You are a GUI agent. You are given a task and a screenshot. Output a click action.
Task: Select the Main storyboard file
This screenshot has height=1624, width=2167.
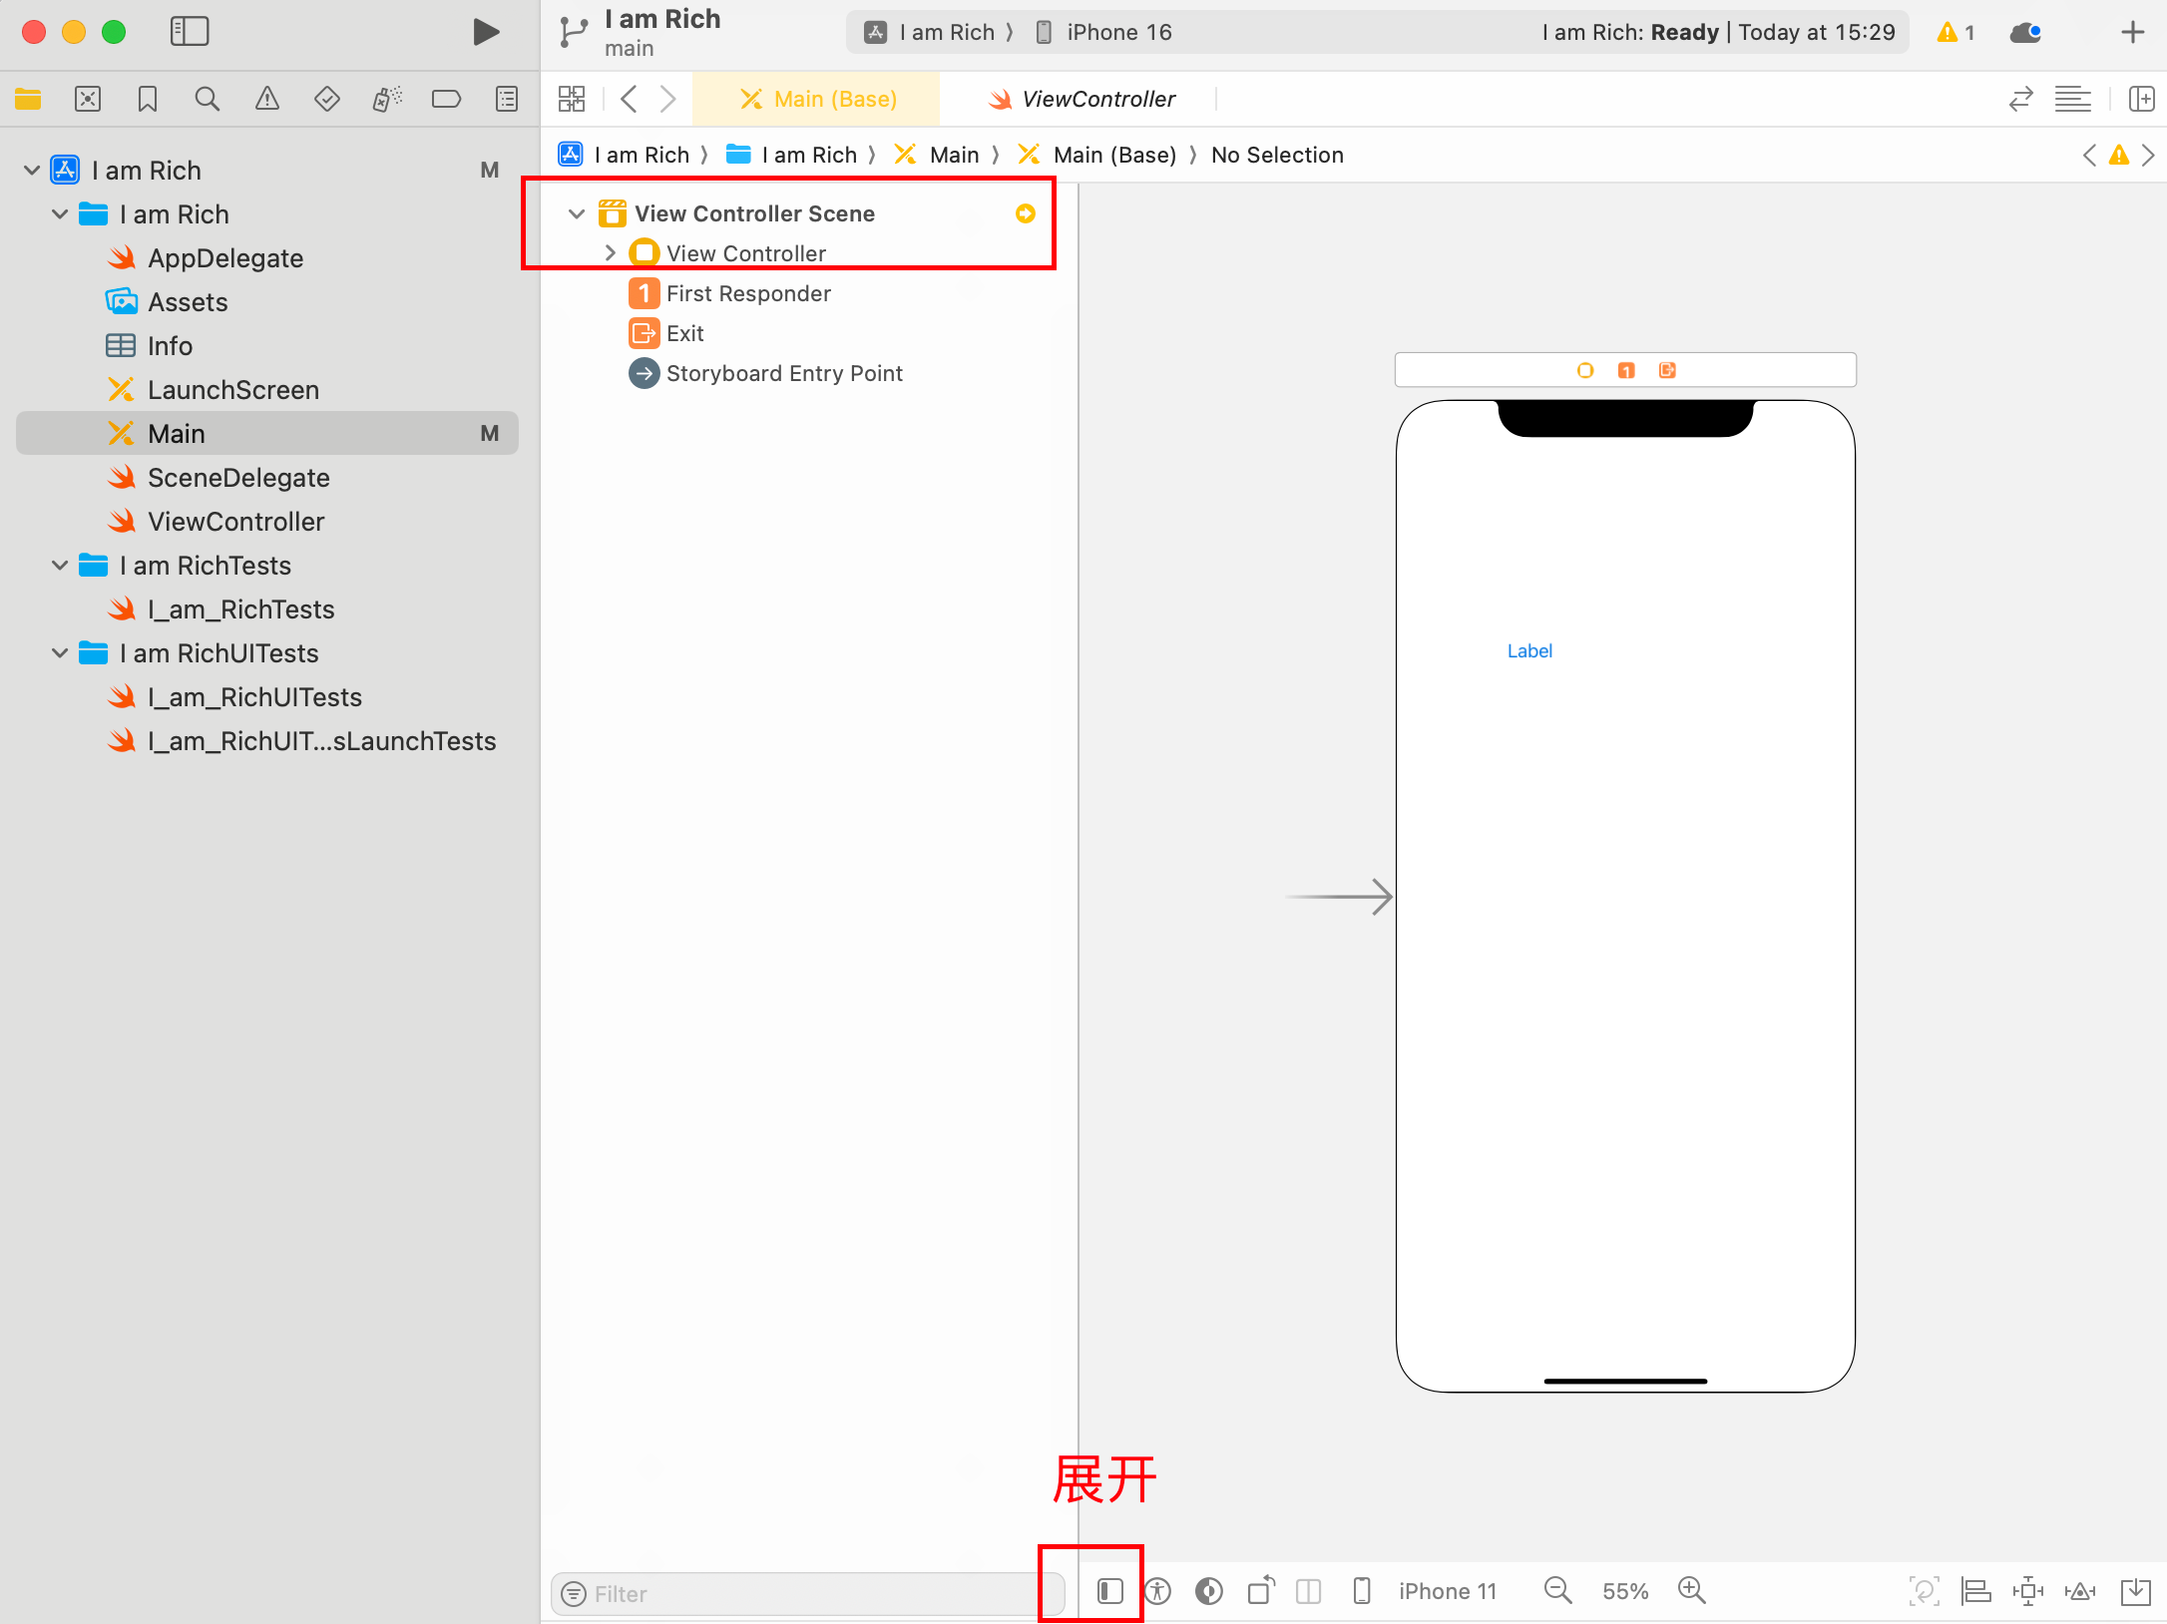pyautogui.click(x=267, y=434)
